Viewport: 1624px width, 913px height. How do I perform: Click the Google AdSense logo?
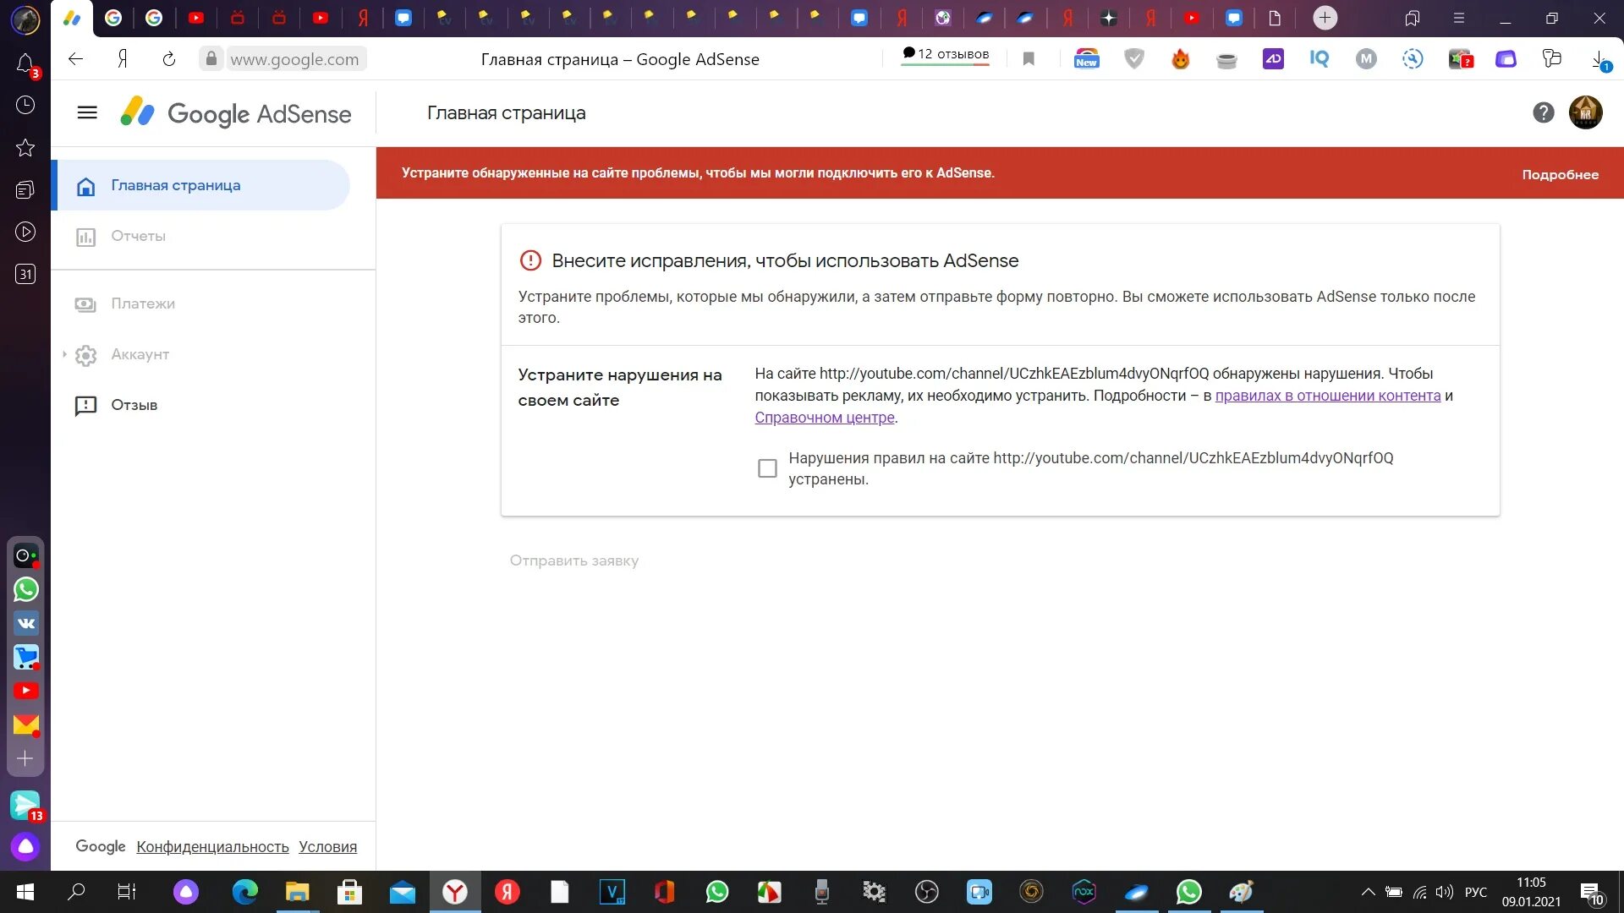(236, 112)
